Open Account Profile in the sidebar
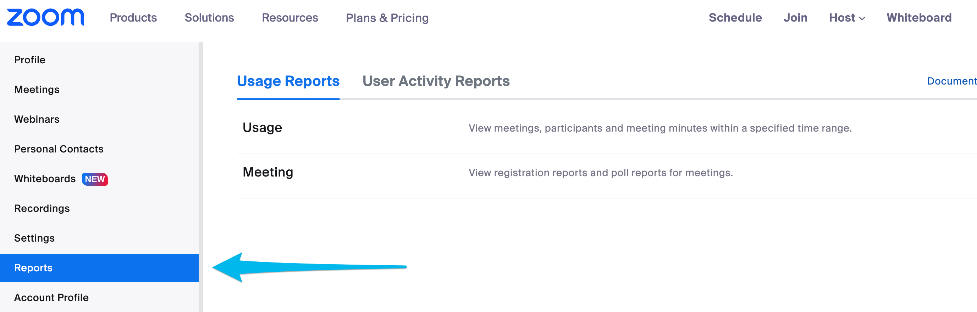 coord(51,297)
